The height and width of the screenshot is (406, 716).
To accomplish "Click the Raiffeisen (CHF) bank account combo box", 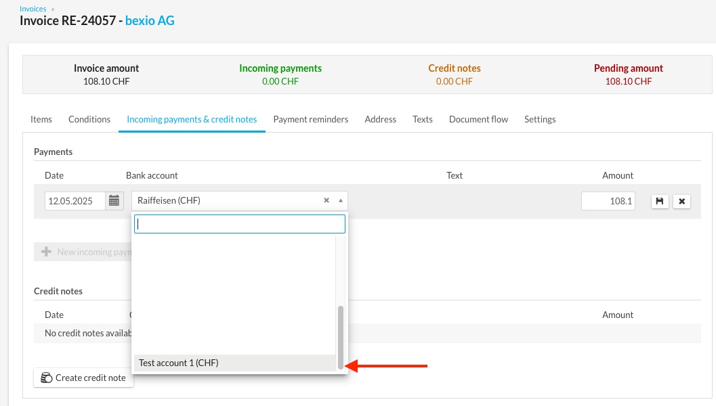I will click(x=239, y=201).
